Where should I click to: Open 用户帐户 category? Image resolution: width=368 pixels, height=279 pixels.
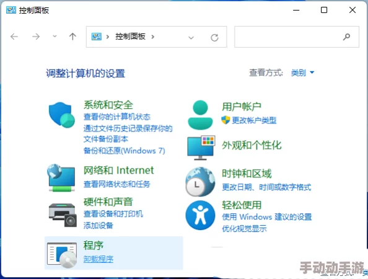[x=242, y=107]
